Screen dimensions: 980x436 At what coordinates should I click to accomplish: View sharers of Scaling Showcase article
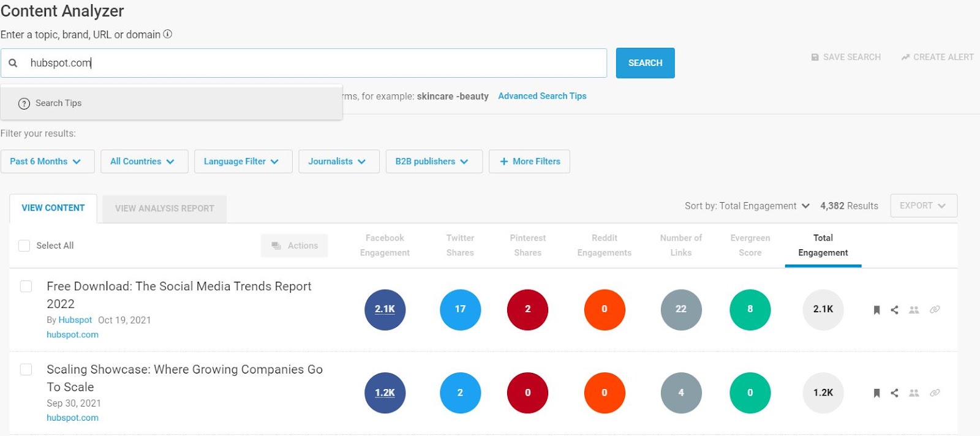pyautogui.click(x=914, y=393)
